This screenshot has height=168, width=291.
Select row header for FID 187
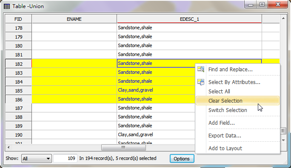pos(18,108)
